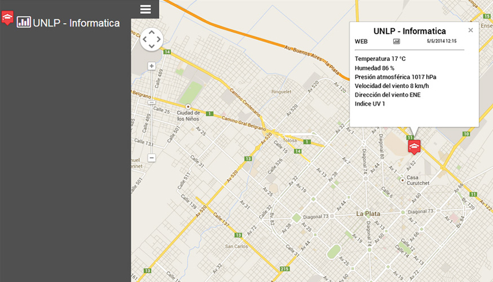Click Indice UV 1 text
Viewport: 493px width, 282px height.
[370, 103]
